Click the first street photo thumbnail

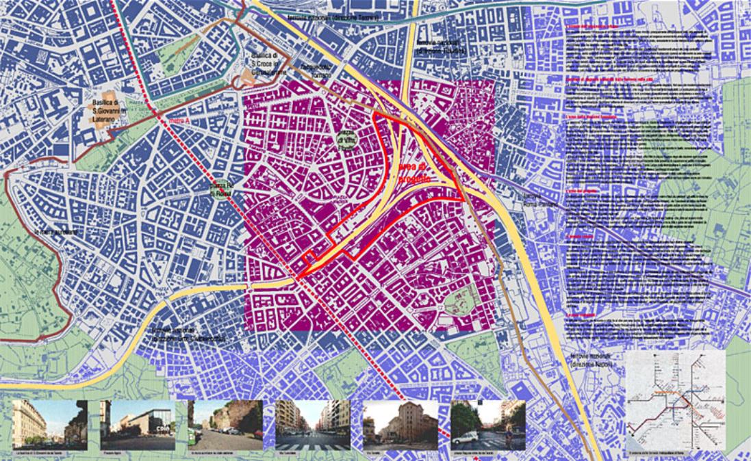(50, 425)
